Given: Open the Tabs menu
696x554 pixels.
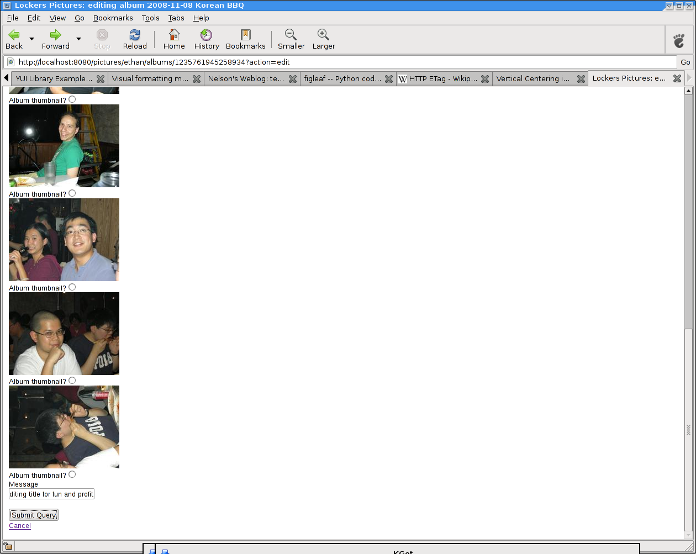Looking at the screenshot, I should [176, 18].
